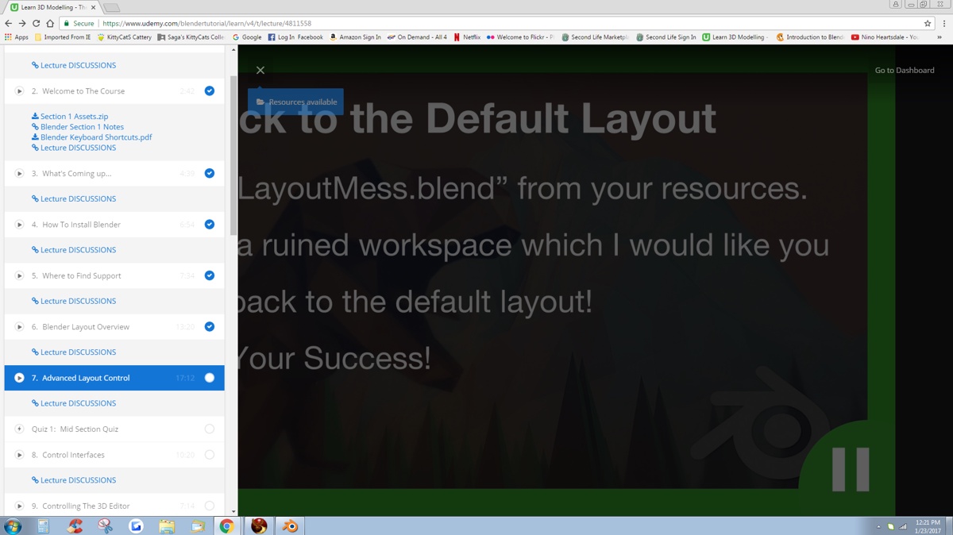Screen dimensions: 953x535
Task: Open a new Chrome tab
Action: pos(112,8)
